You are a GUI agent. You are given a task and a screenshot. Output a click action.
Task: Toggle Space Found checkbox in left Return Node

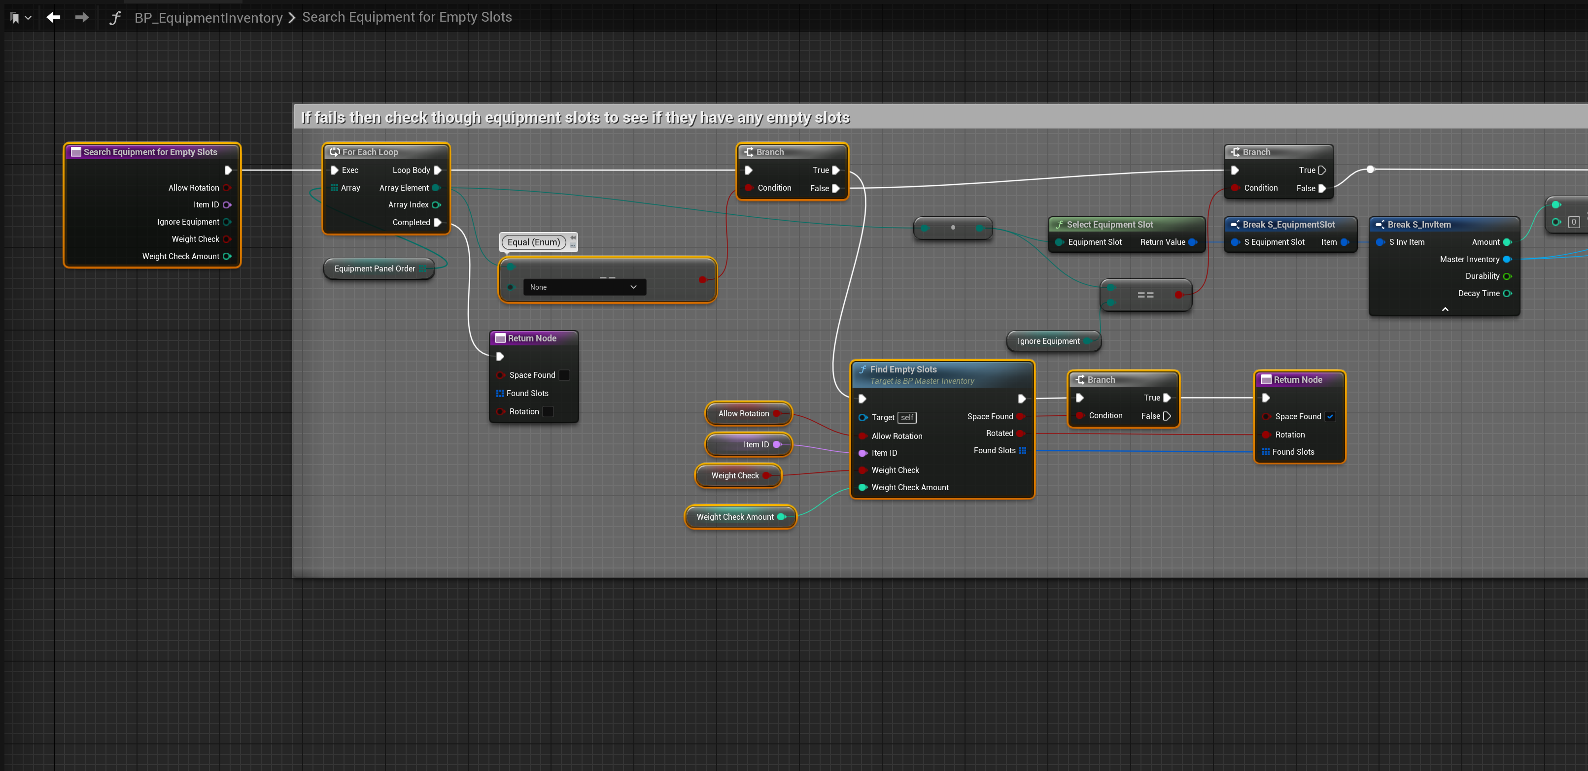click(x=564, y=375)
